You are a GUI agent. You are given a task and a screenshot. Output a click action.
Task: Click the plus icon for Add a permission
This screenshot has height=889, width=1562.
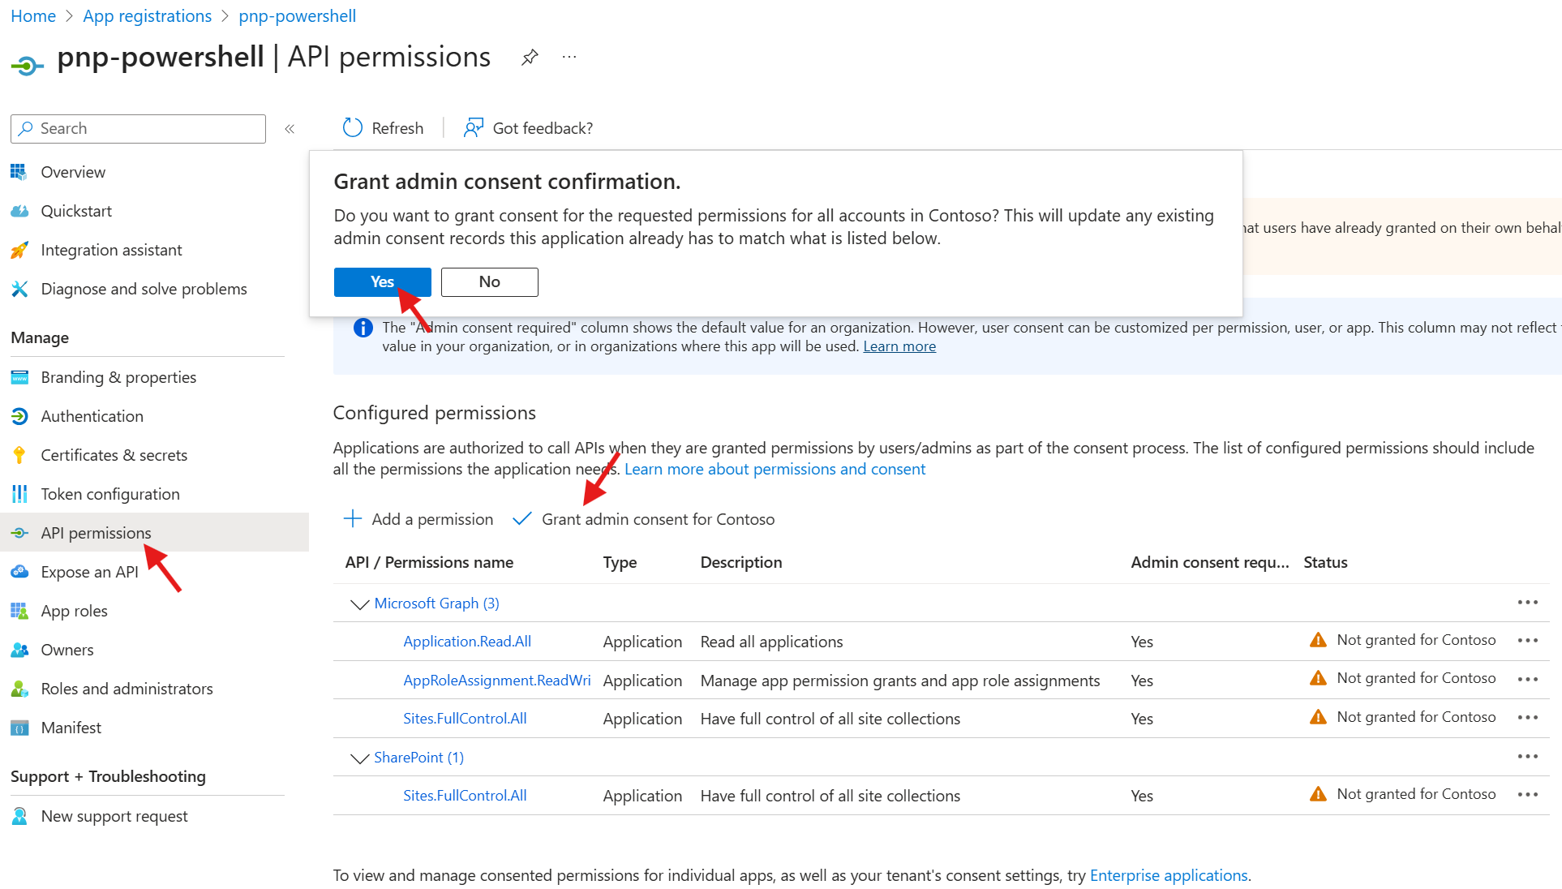coord(353,519)
